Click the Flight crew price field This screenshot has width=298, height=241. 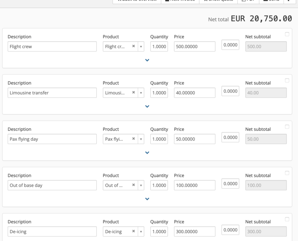pyautogui.click(x=194, y=47)
